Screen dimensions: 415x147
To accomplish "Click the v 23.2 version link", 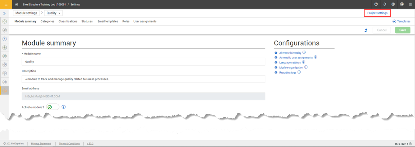I will point(90,144).
